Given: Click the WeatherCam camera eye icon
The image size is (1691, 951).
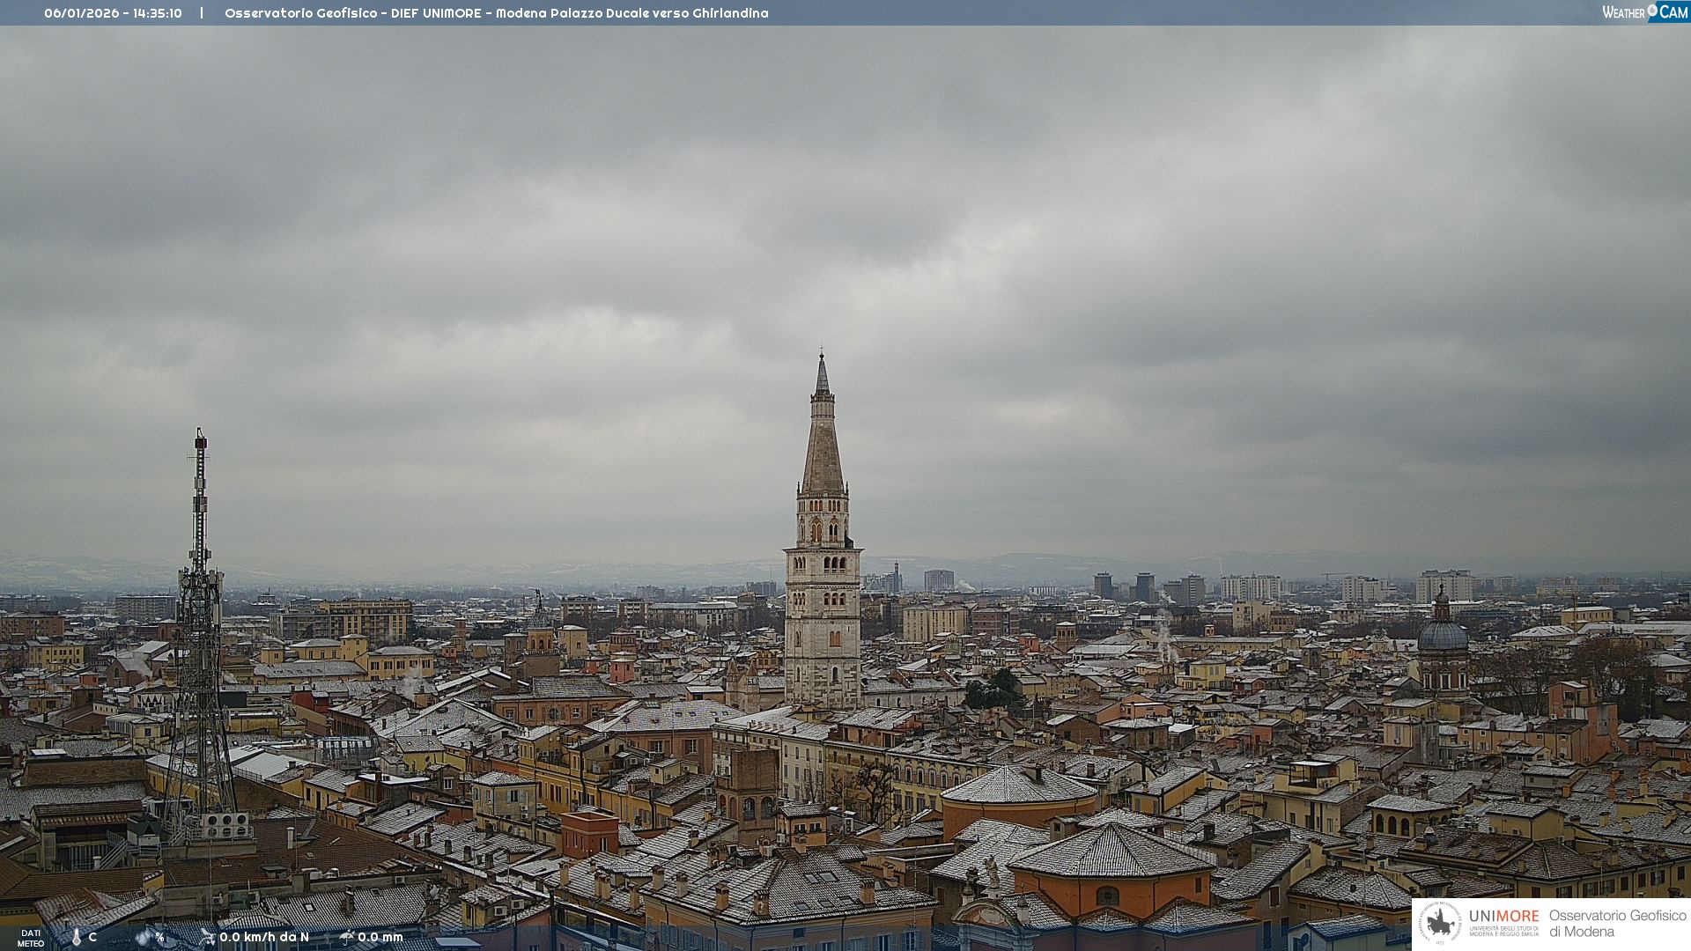Looking at the screenshot, I should [x=1652, y=11].
